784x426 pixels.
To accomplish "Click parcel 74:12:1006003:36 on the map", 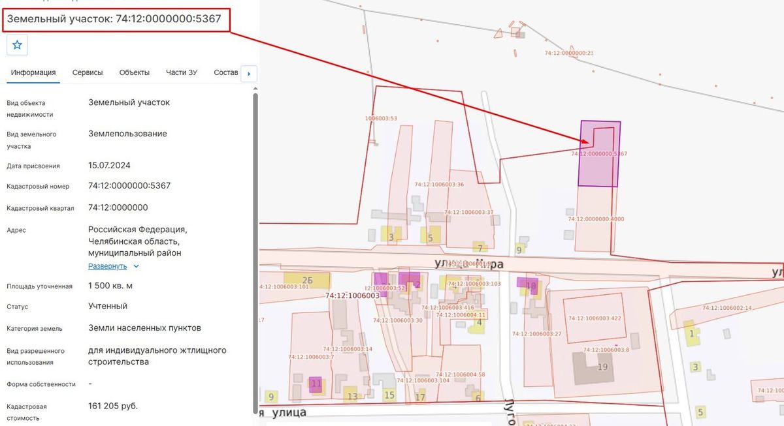I will point(439,185).
